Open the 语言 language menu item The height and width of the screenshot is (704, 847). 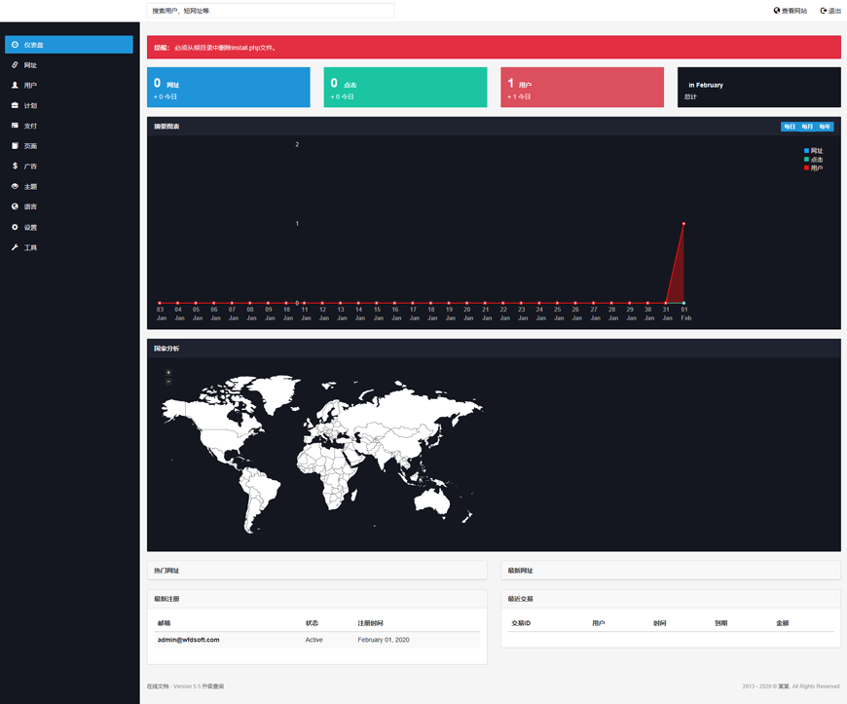click(30, 206)
